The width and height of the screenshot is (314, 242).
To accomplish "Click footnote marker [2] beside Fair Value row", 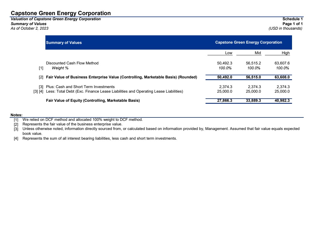I will [x=41, y=77].
